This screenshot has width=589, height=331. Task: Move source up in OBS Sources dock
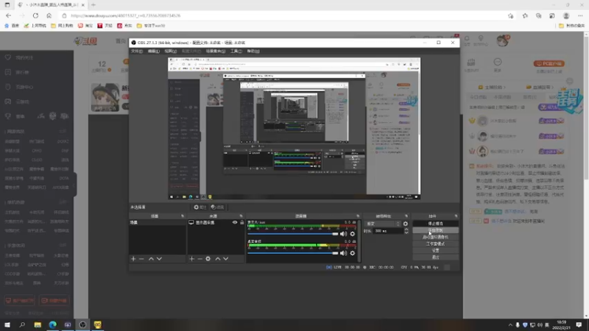(217, 259)
